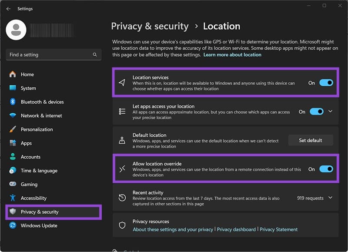Click the Bluetooth icon in sidebar
This screenshot has width=348, height=252.
[13, 102]
